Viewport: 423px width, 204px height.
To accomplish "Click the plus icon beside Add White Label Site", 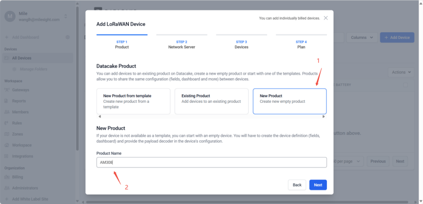I will pyautogui.click(x=7, y=199).
